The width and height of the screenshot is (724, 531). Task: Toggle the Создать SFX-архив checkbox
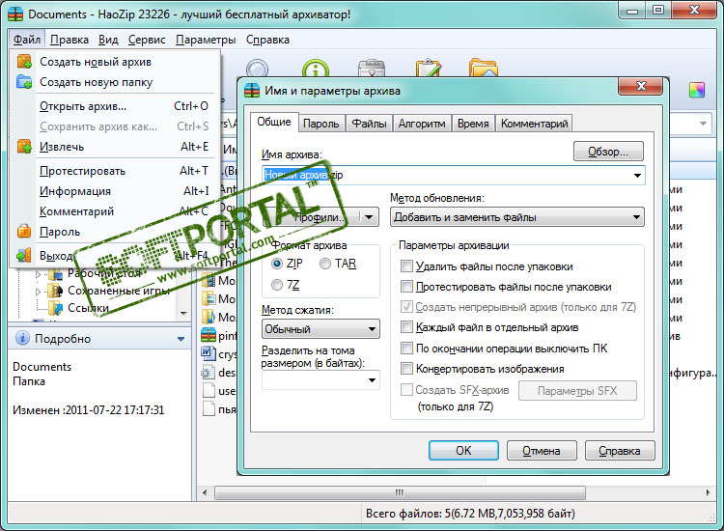tap(406, 390)
